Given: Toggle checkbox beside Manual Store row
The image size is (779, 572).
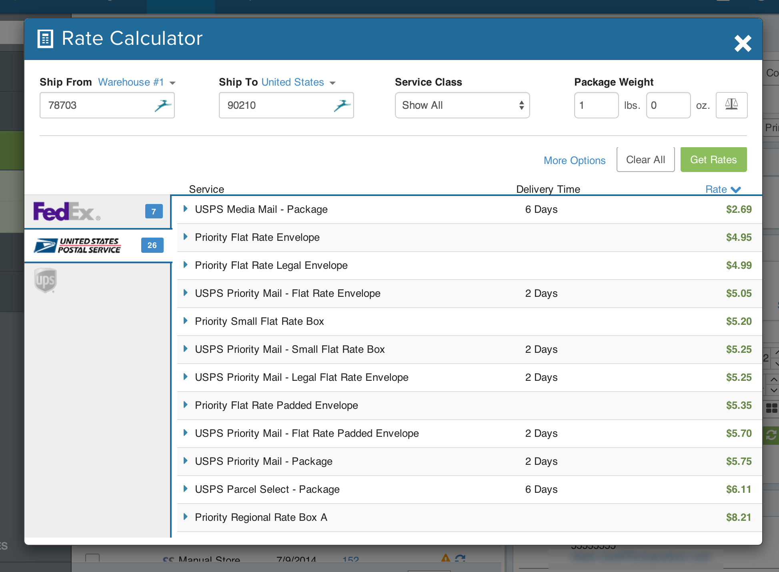Looking at the screenshot, I should click(92, 558).
